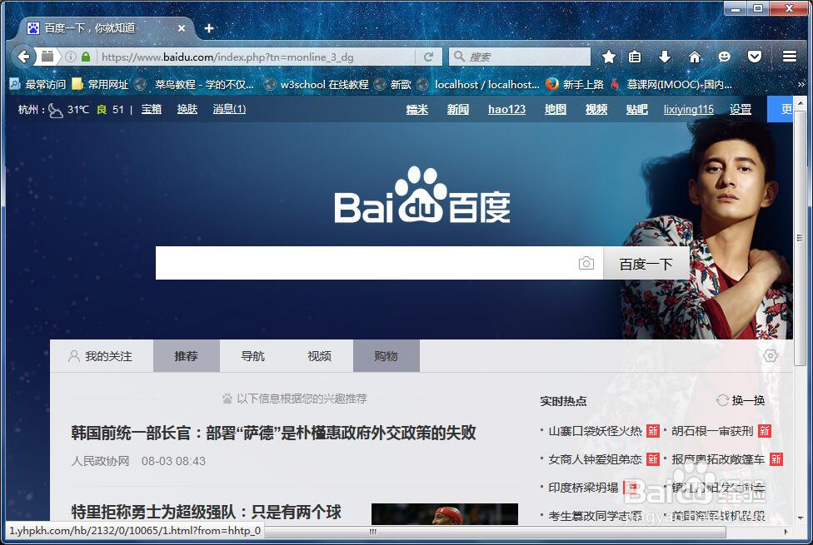Open the 地图 link
Viewport: 813px width, 545px height.
click(556, 109)
